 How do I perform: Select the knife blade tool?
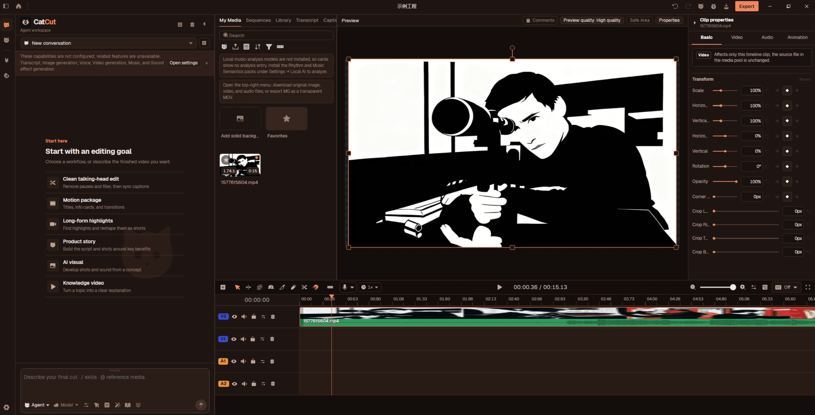pyautogui.click(x=282, y=287)
